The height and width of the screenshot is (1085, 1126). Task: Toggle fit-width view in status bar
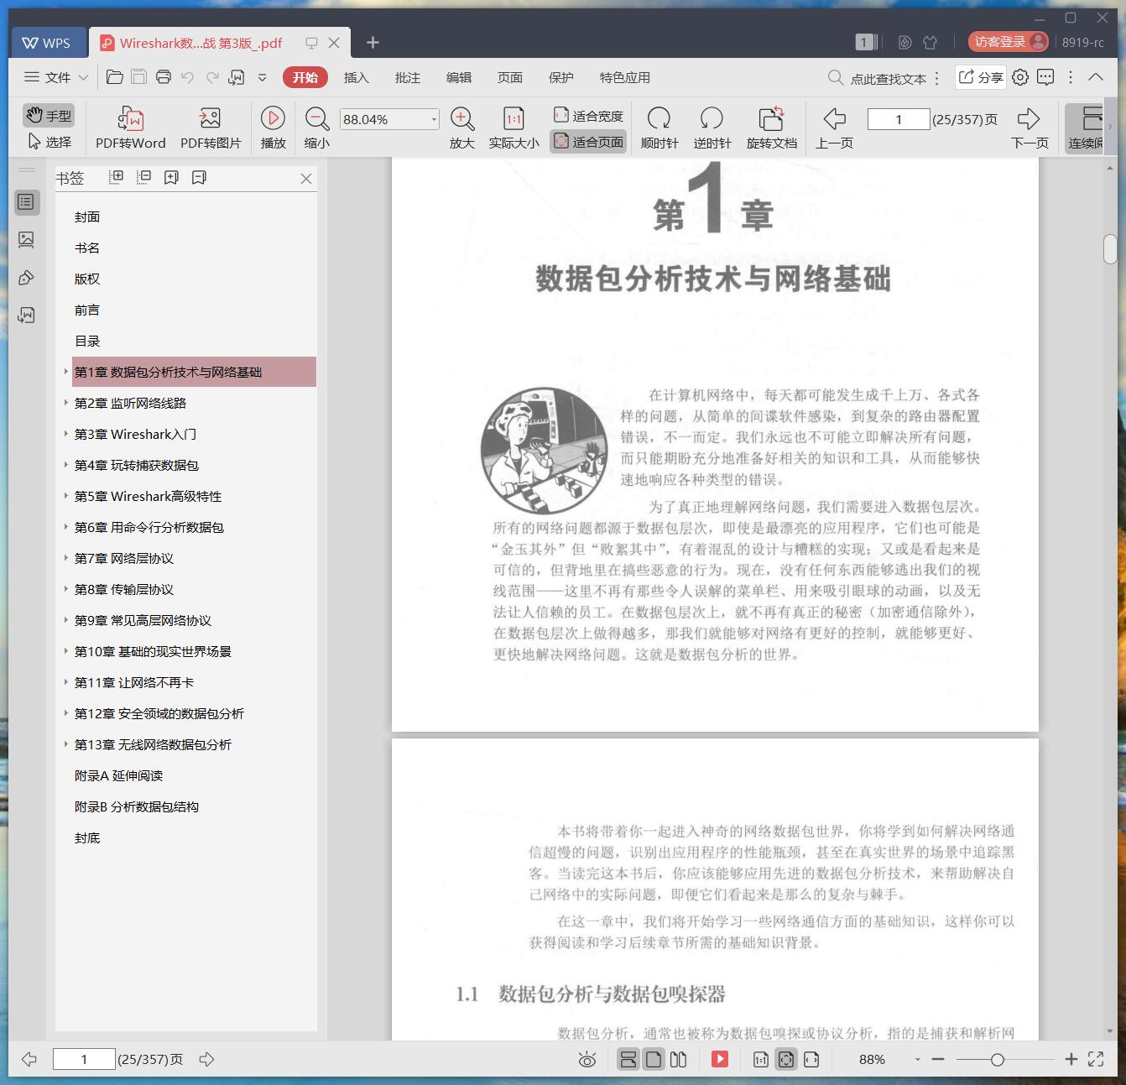pos(811,1059)
